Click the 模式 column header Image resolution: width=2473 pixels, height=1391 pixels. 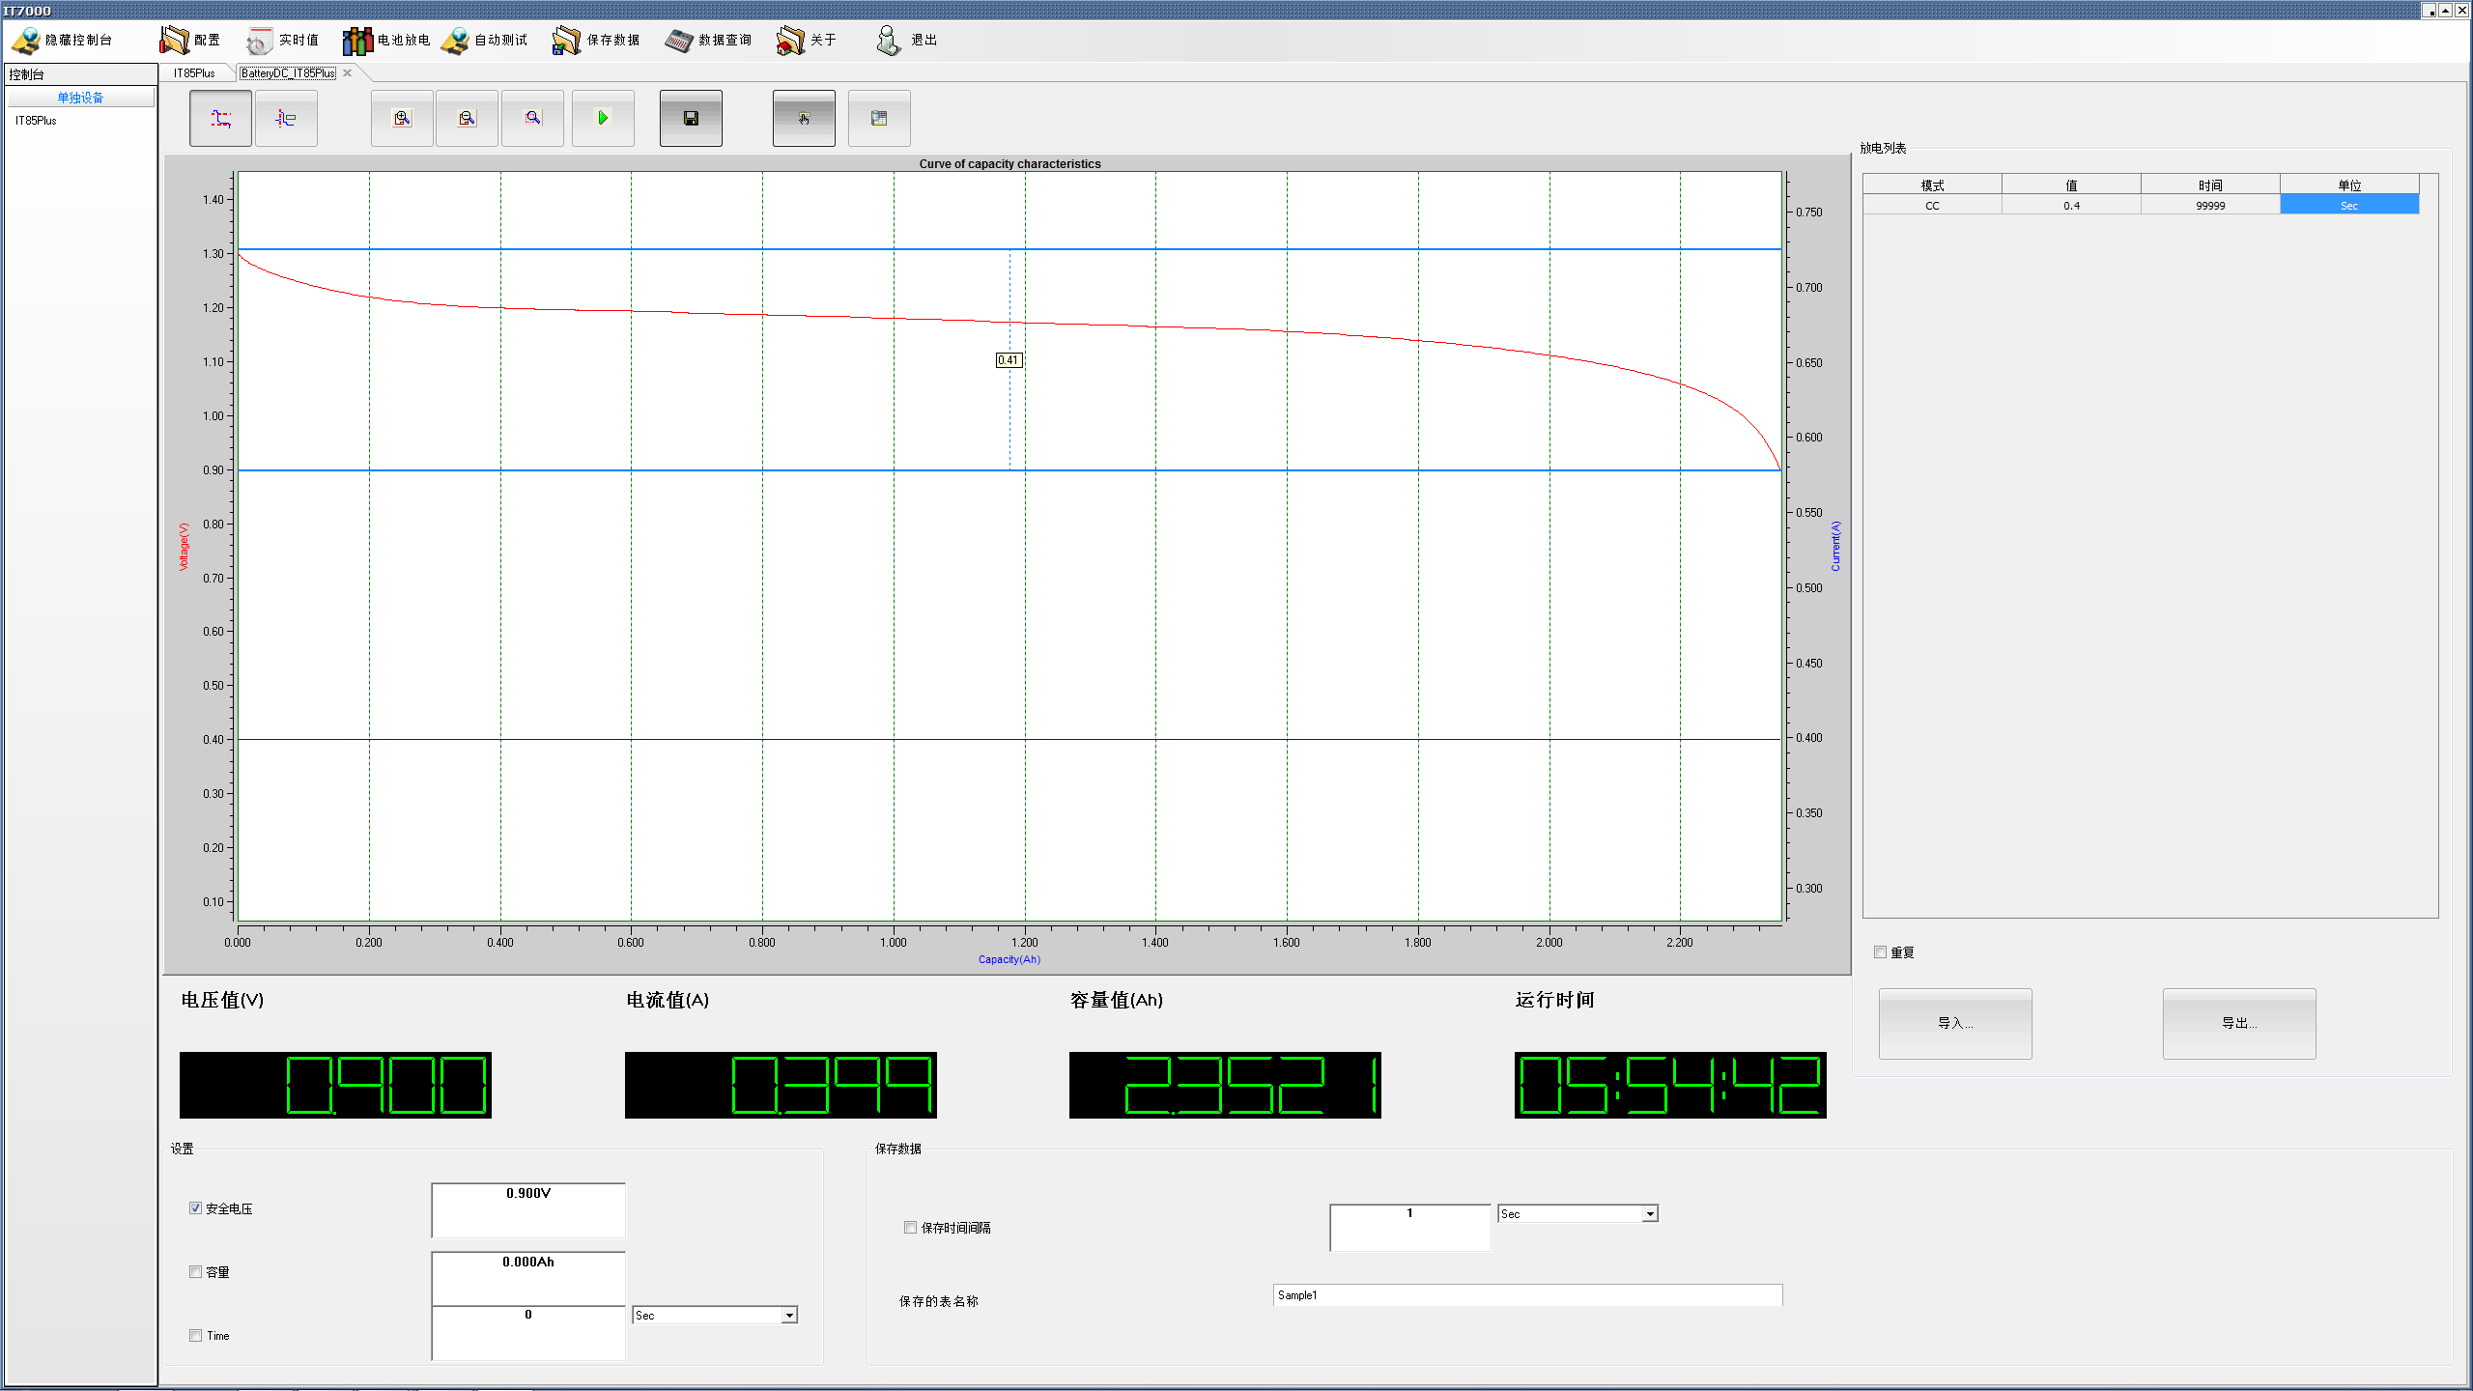pyautogui.click(x=1932, y=185)
